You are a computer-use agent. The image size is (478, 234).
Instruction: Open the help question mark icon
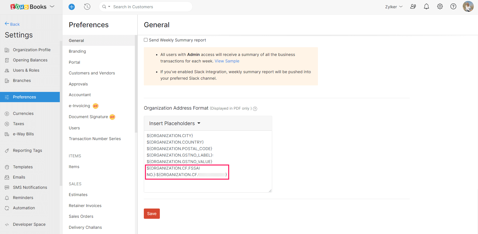coord(453,6)
